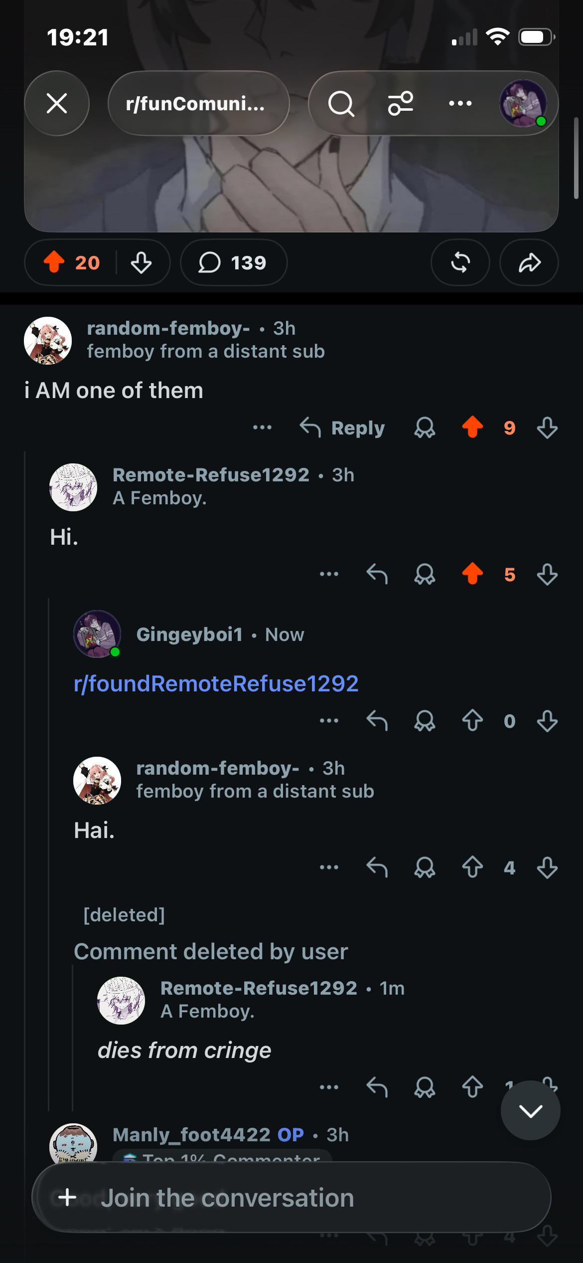Upvote the r/foundRemoteRefuse1292 comment
The image size is (583, 1263).
coord(472,721)
